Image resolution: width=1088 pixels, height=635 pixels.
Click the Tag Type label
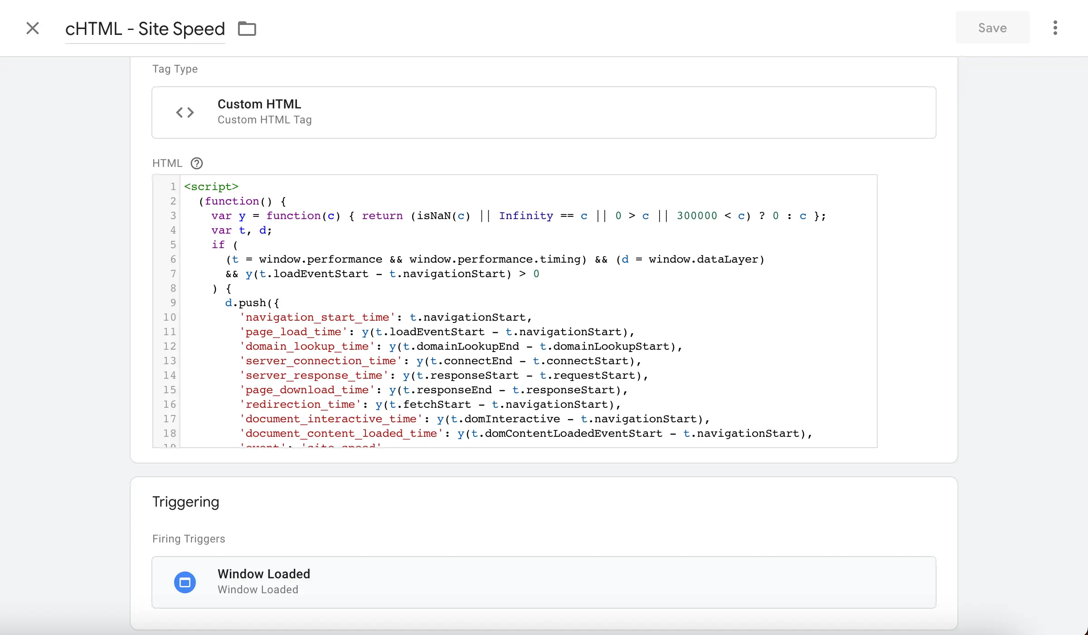pos(175,69)
